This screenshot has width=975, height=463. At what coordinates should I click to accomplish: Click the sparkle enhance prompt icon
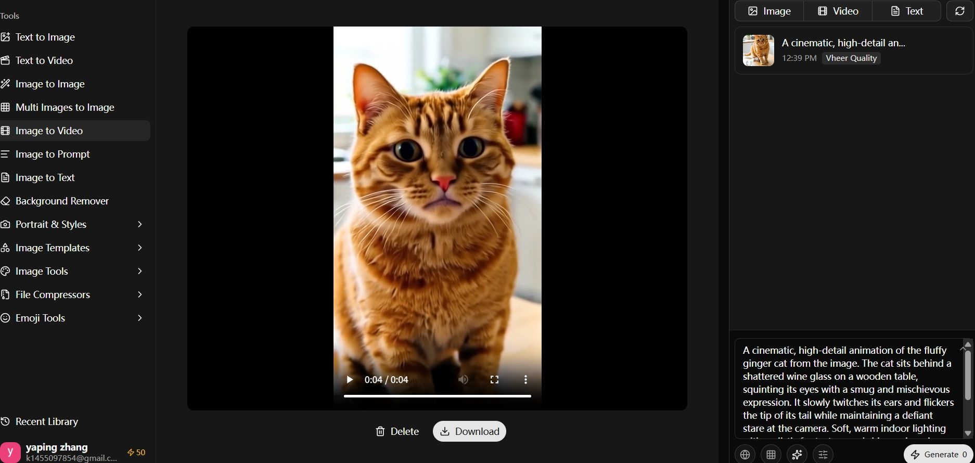tap(797, 454)
